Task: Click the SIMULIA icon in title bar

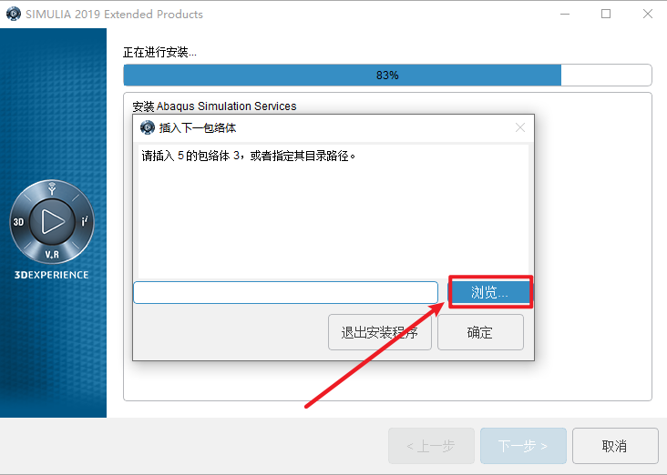Action: 14,14
